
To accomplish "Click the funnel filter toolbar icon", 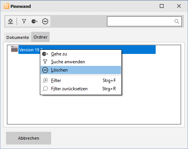I will [24, 21].
